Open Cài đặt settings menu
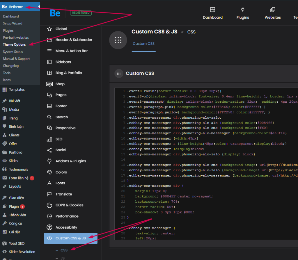Screen dimensions: 298x260 tap(15, 232)
